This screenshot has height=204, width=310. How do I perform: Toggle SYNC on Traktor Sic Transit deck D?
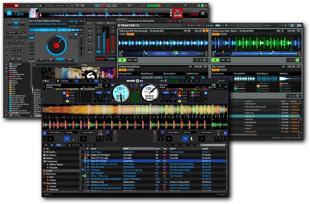(215, 70)
